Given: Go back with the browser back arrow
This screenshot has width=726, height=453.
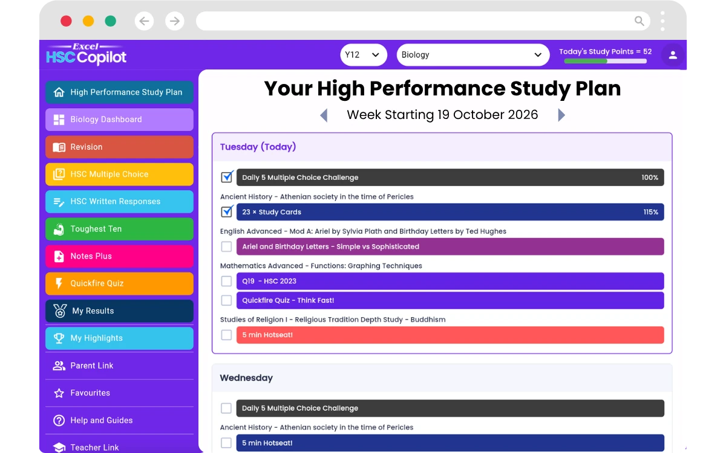Looking at the screenshot, I should [x=144, y=21].
